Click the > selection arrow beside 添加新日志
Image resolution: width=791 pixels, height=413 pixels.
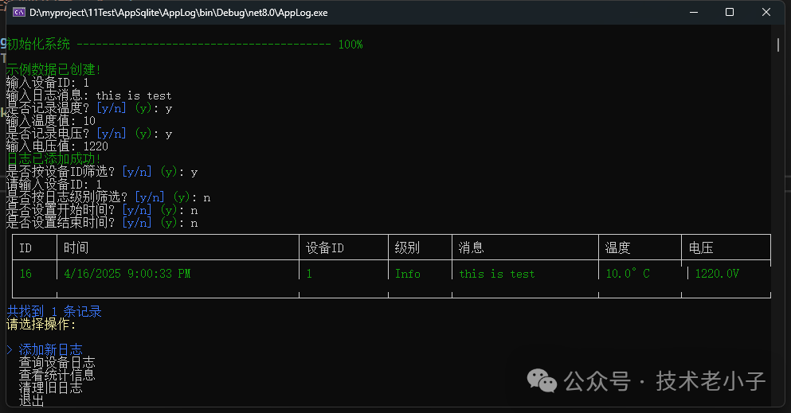click(x=10, y=349)
